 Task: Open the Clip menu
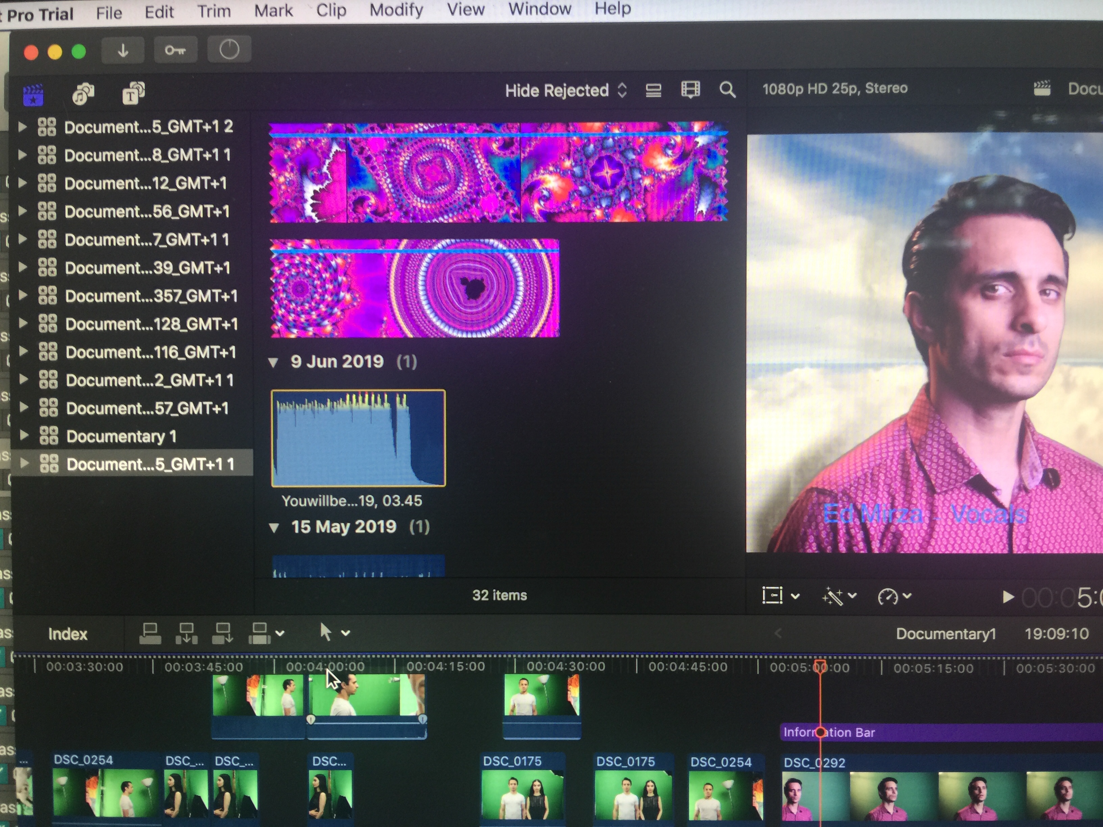click(x=330, y=10)
